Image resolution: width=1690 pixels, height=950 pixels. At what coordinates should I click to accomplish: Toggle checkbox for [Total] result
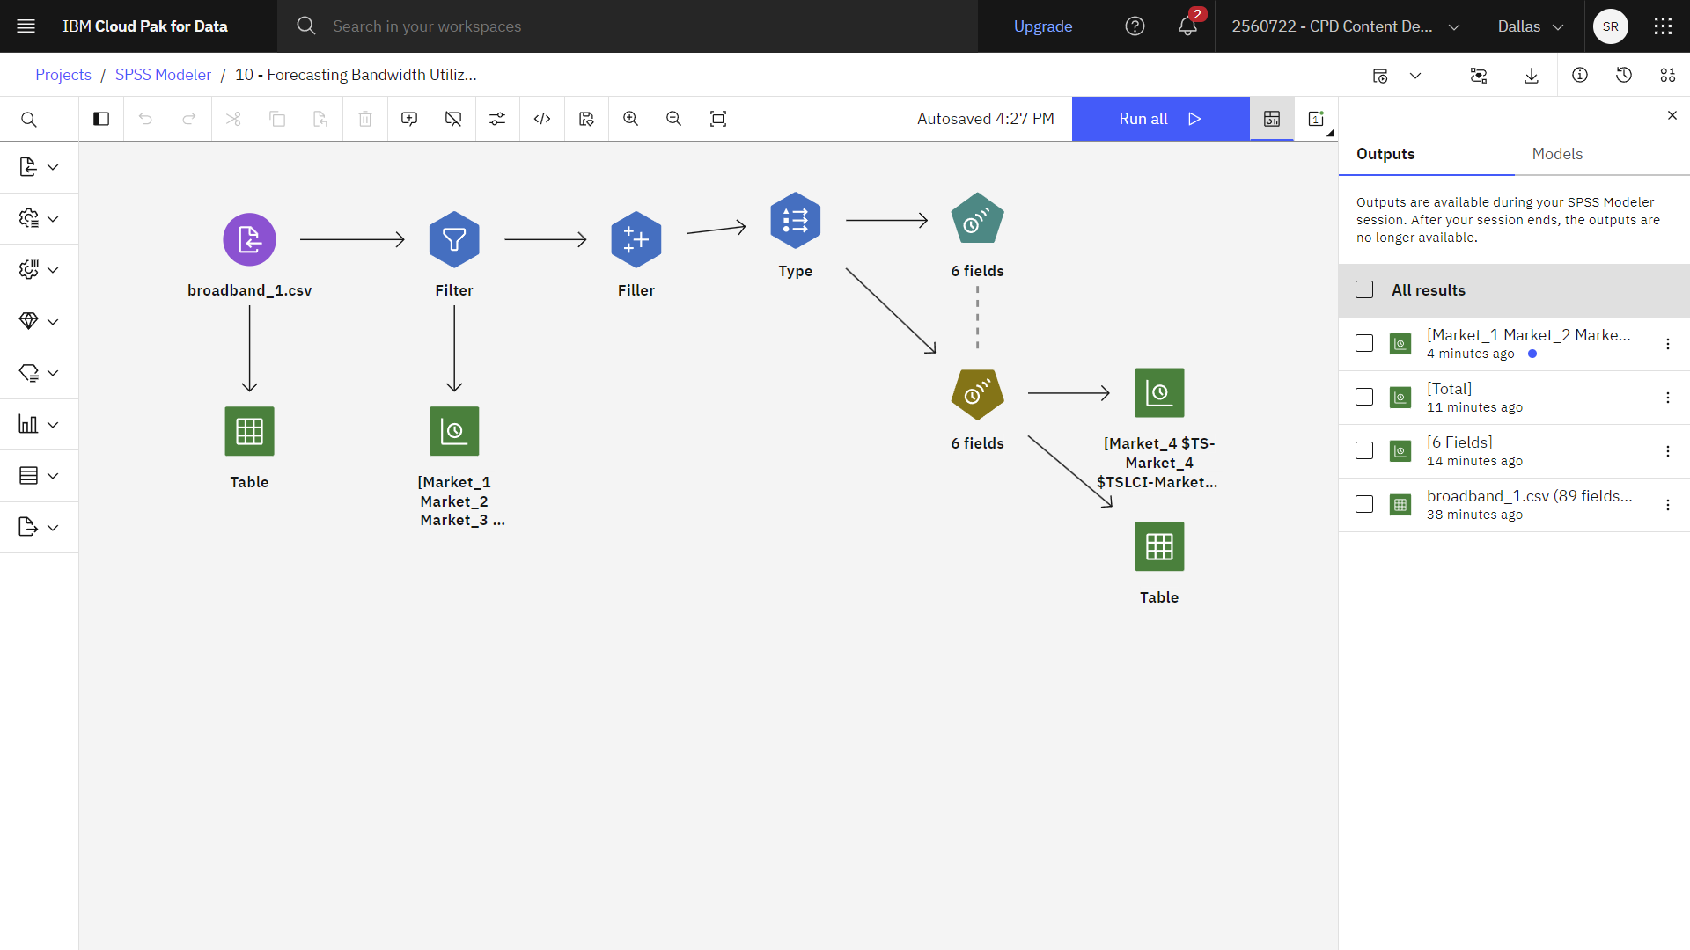point(1365,397)
